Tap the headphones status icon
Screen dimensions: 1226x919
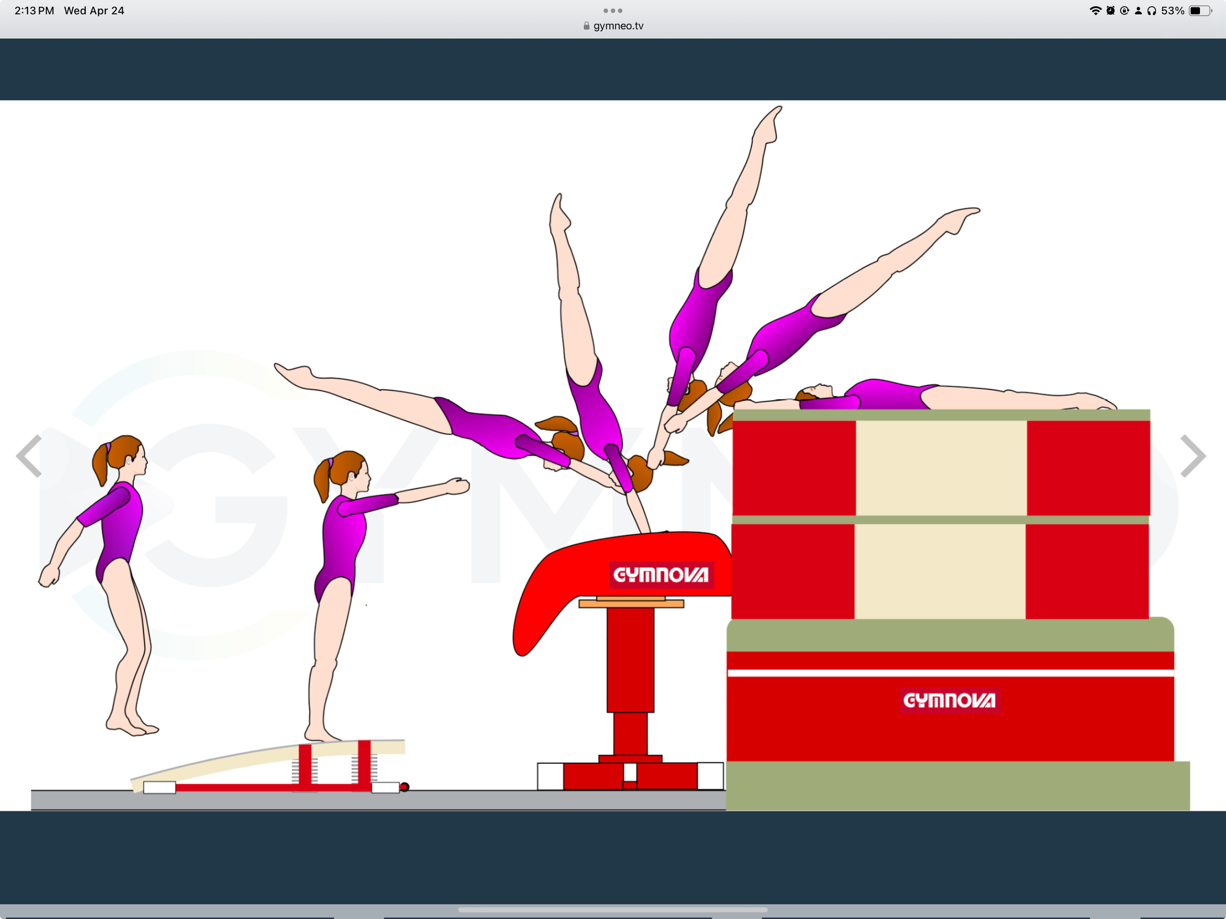(1153, 10)
